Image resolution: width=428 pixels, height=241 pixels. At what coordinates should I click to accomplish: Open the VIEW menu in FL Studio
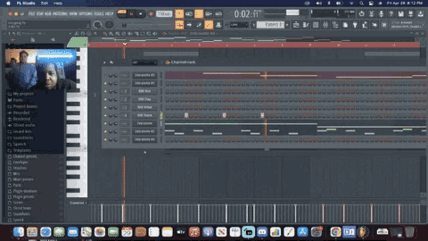coord(73,13)
